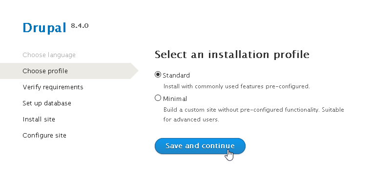Open the Configure site step
Image resolution: width=372 pixels, height=178 pixels.
(44, 136)
